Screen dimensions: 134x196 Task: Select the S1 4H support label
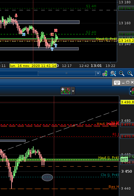click(91, 6)
